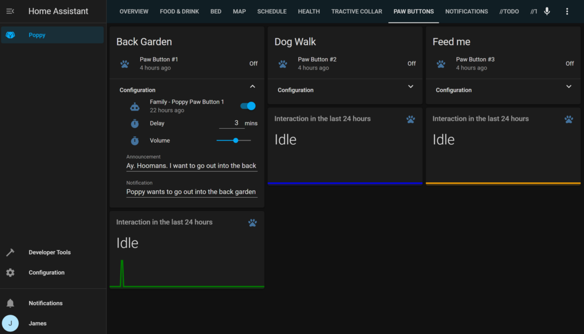Click the Delay minutes input field
Viewport: 584px width, 334px height.
pos(232,123)
